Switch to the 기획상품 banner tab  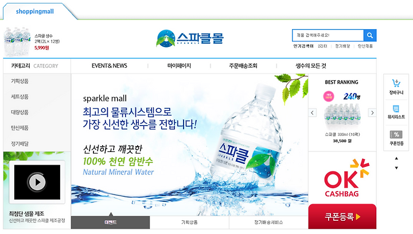point(189,223)
